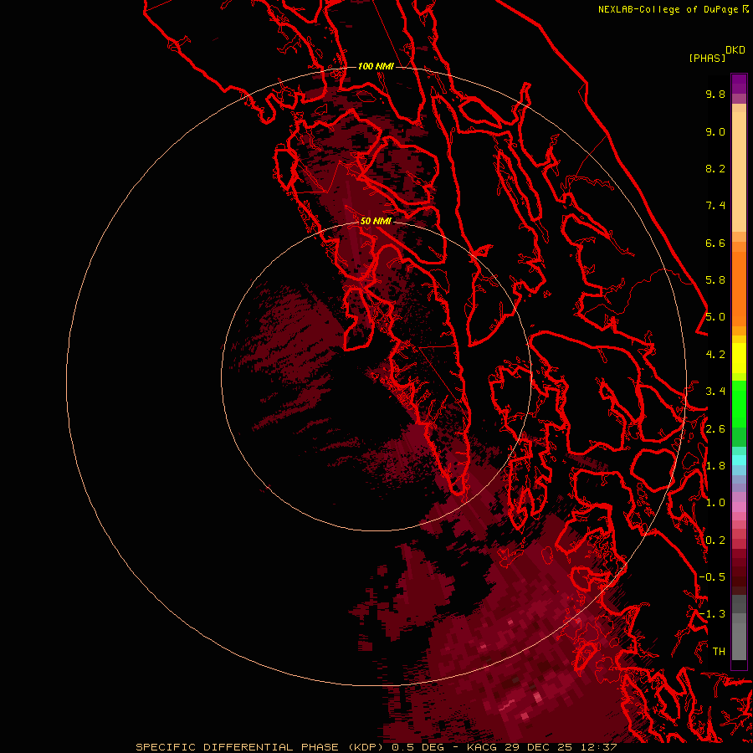
Task: Click the 1.0 scale label
Action: point(715,503)
